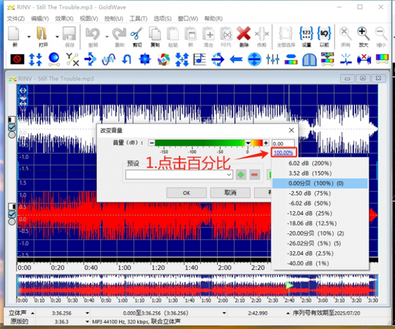Click the blue arch gate effect icon

point(310,60)
